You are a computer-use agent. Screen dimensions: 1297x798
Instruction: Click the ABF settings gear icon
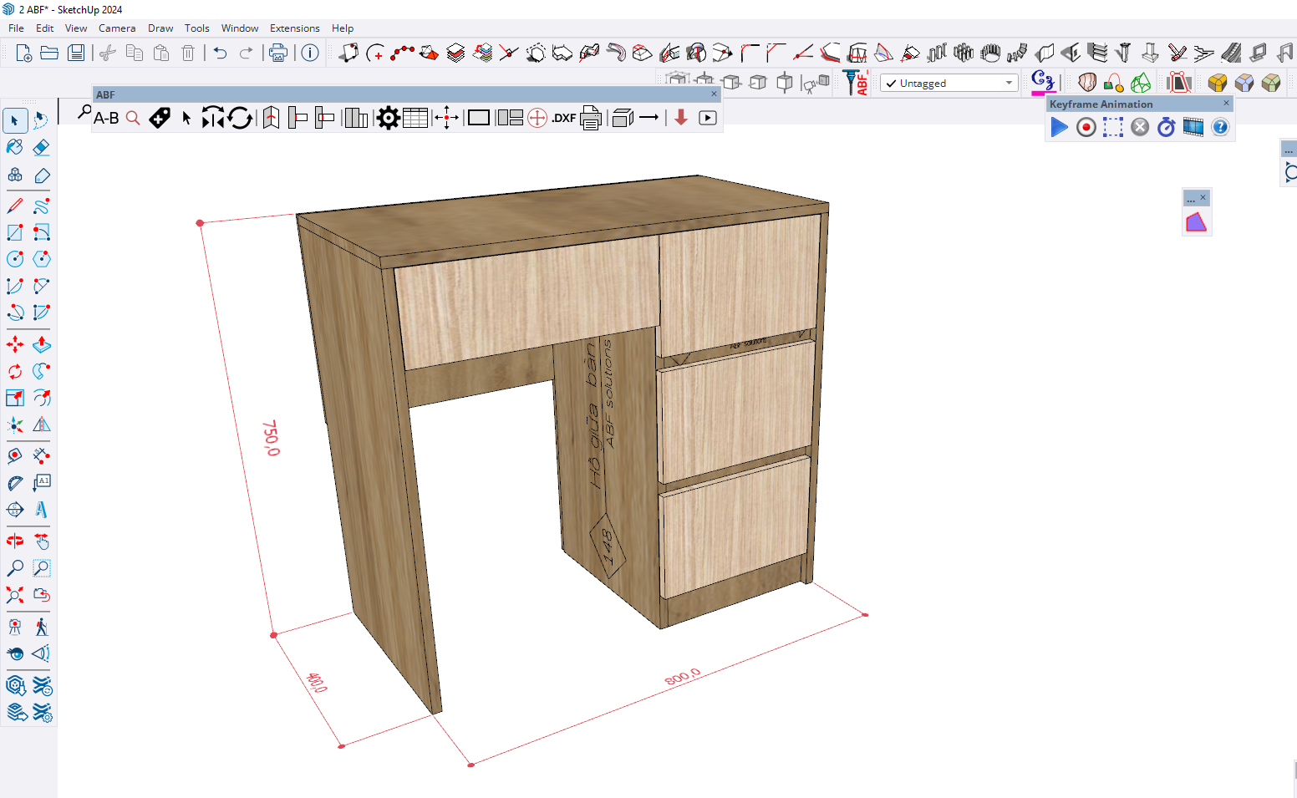[x=388, y=118]
